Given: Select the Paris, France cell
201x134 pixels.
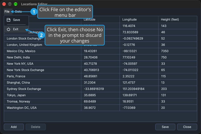Looking at the screenshot, I should (x=42, y=76).
